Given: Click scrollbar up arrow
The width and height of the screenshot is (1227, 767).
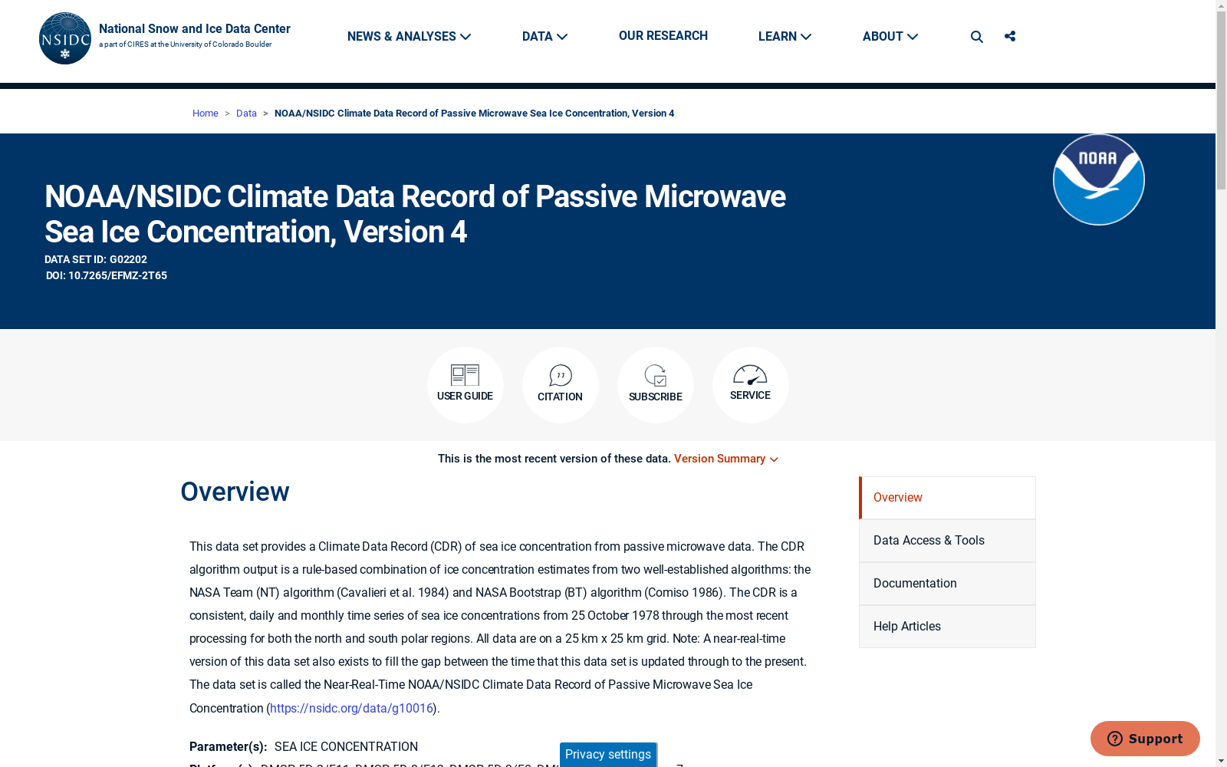Looking at the screenshot, I should pos(1221,6).
